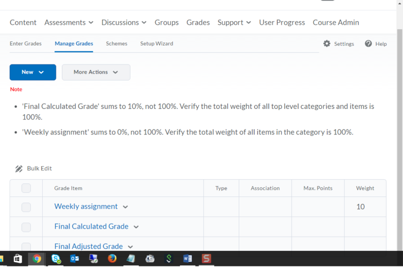Switch to the Schemes tab
The height and width of the screenshot is (272, 403).
(116, 43)
